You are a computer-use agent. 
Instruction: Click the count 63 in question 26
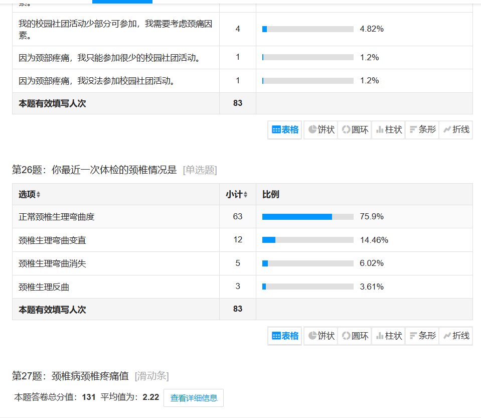(238, 217)
